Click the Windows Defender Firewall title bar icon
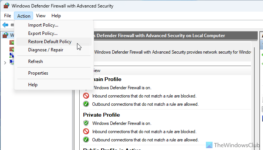Image resolution: width=263 pixels, height=150 pixels. pos(6,6)
